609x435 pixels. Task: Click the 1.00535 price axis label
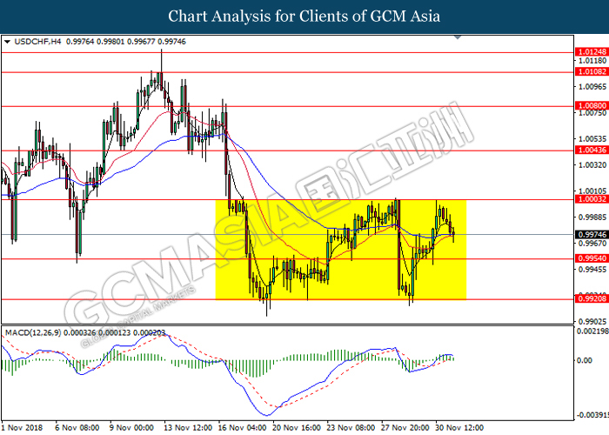point(592,138)
